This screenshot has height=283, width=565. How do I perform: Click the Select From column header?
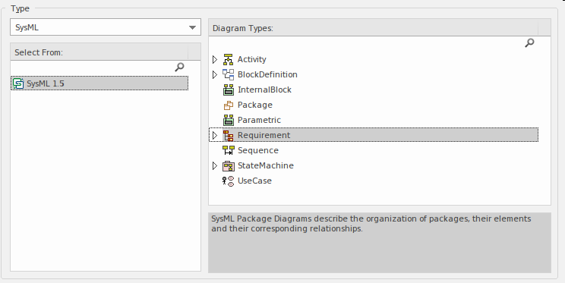click(99, 52)
